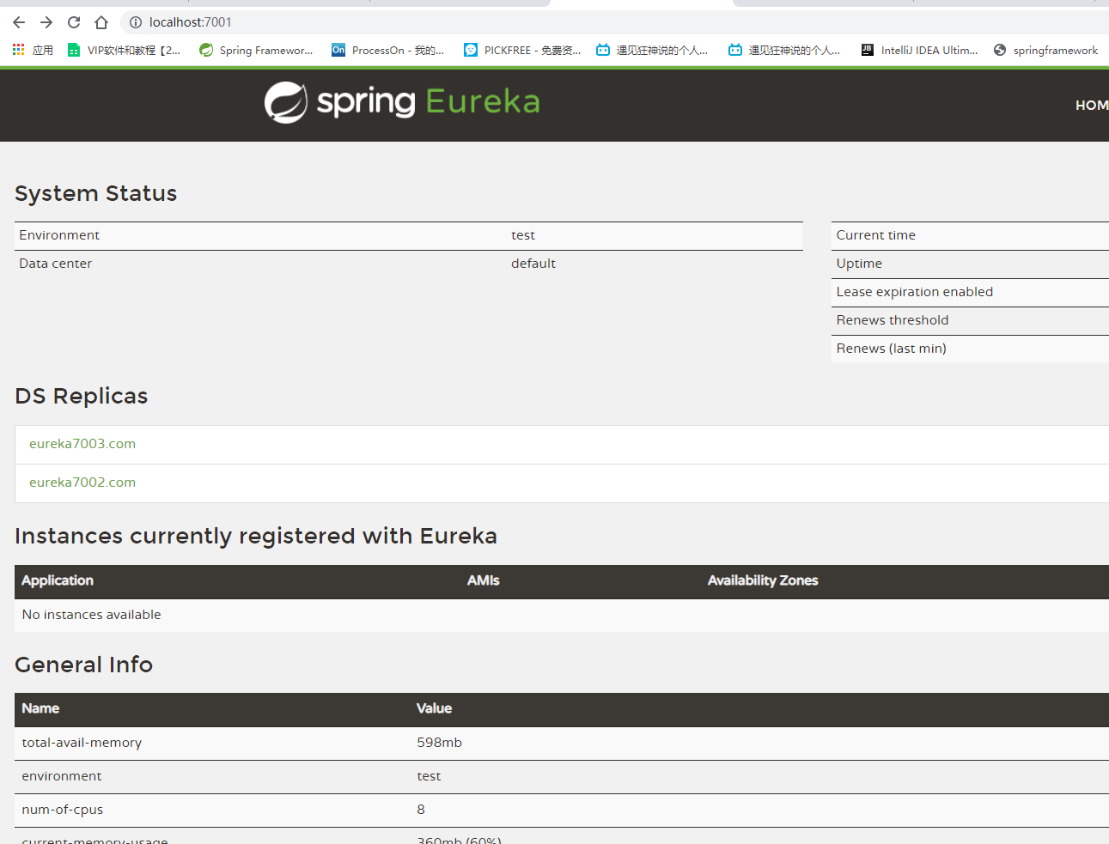Screen dimensions: 1109x844
Task: Click the Value column header
Action: (x=435, y=709)
